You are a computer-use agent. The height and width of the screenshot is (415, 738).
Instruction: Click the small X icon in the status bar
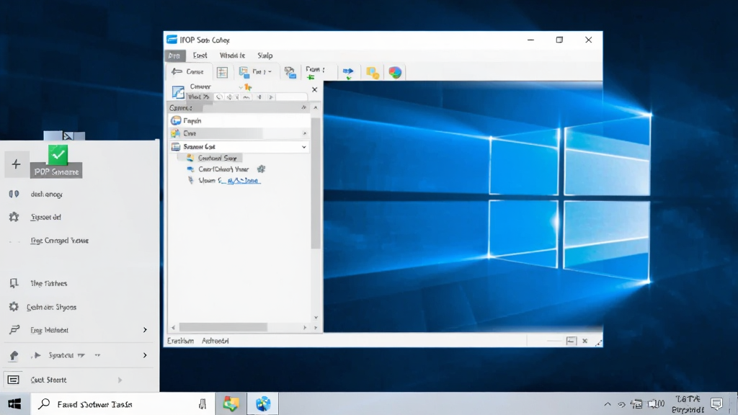[585, 341]
